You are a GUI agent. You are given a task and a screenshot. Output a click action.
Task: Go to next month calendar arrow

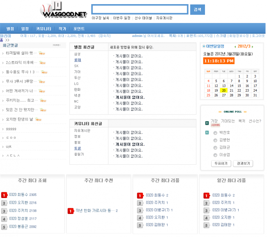point(253,47)
